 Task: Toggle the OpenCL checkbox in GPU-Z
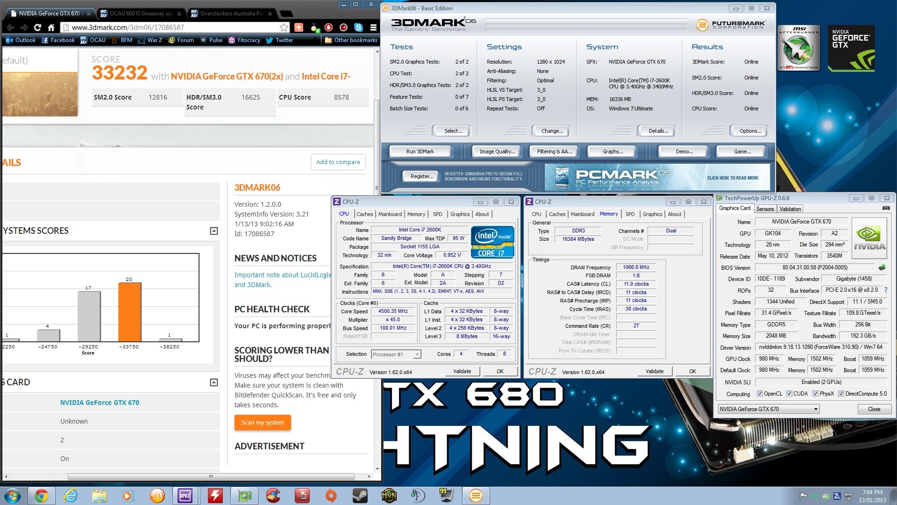pos(759,394)
